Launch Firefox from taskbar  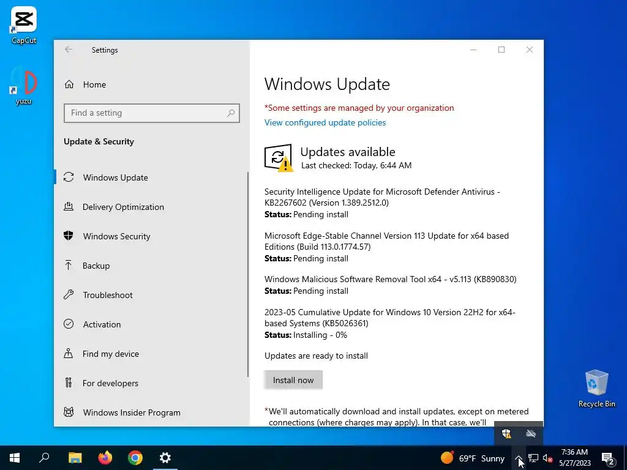105,458
